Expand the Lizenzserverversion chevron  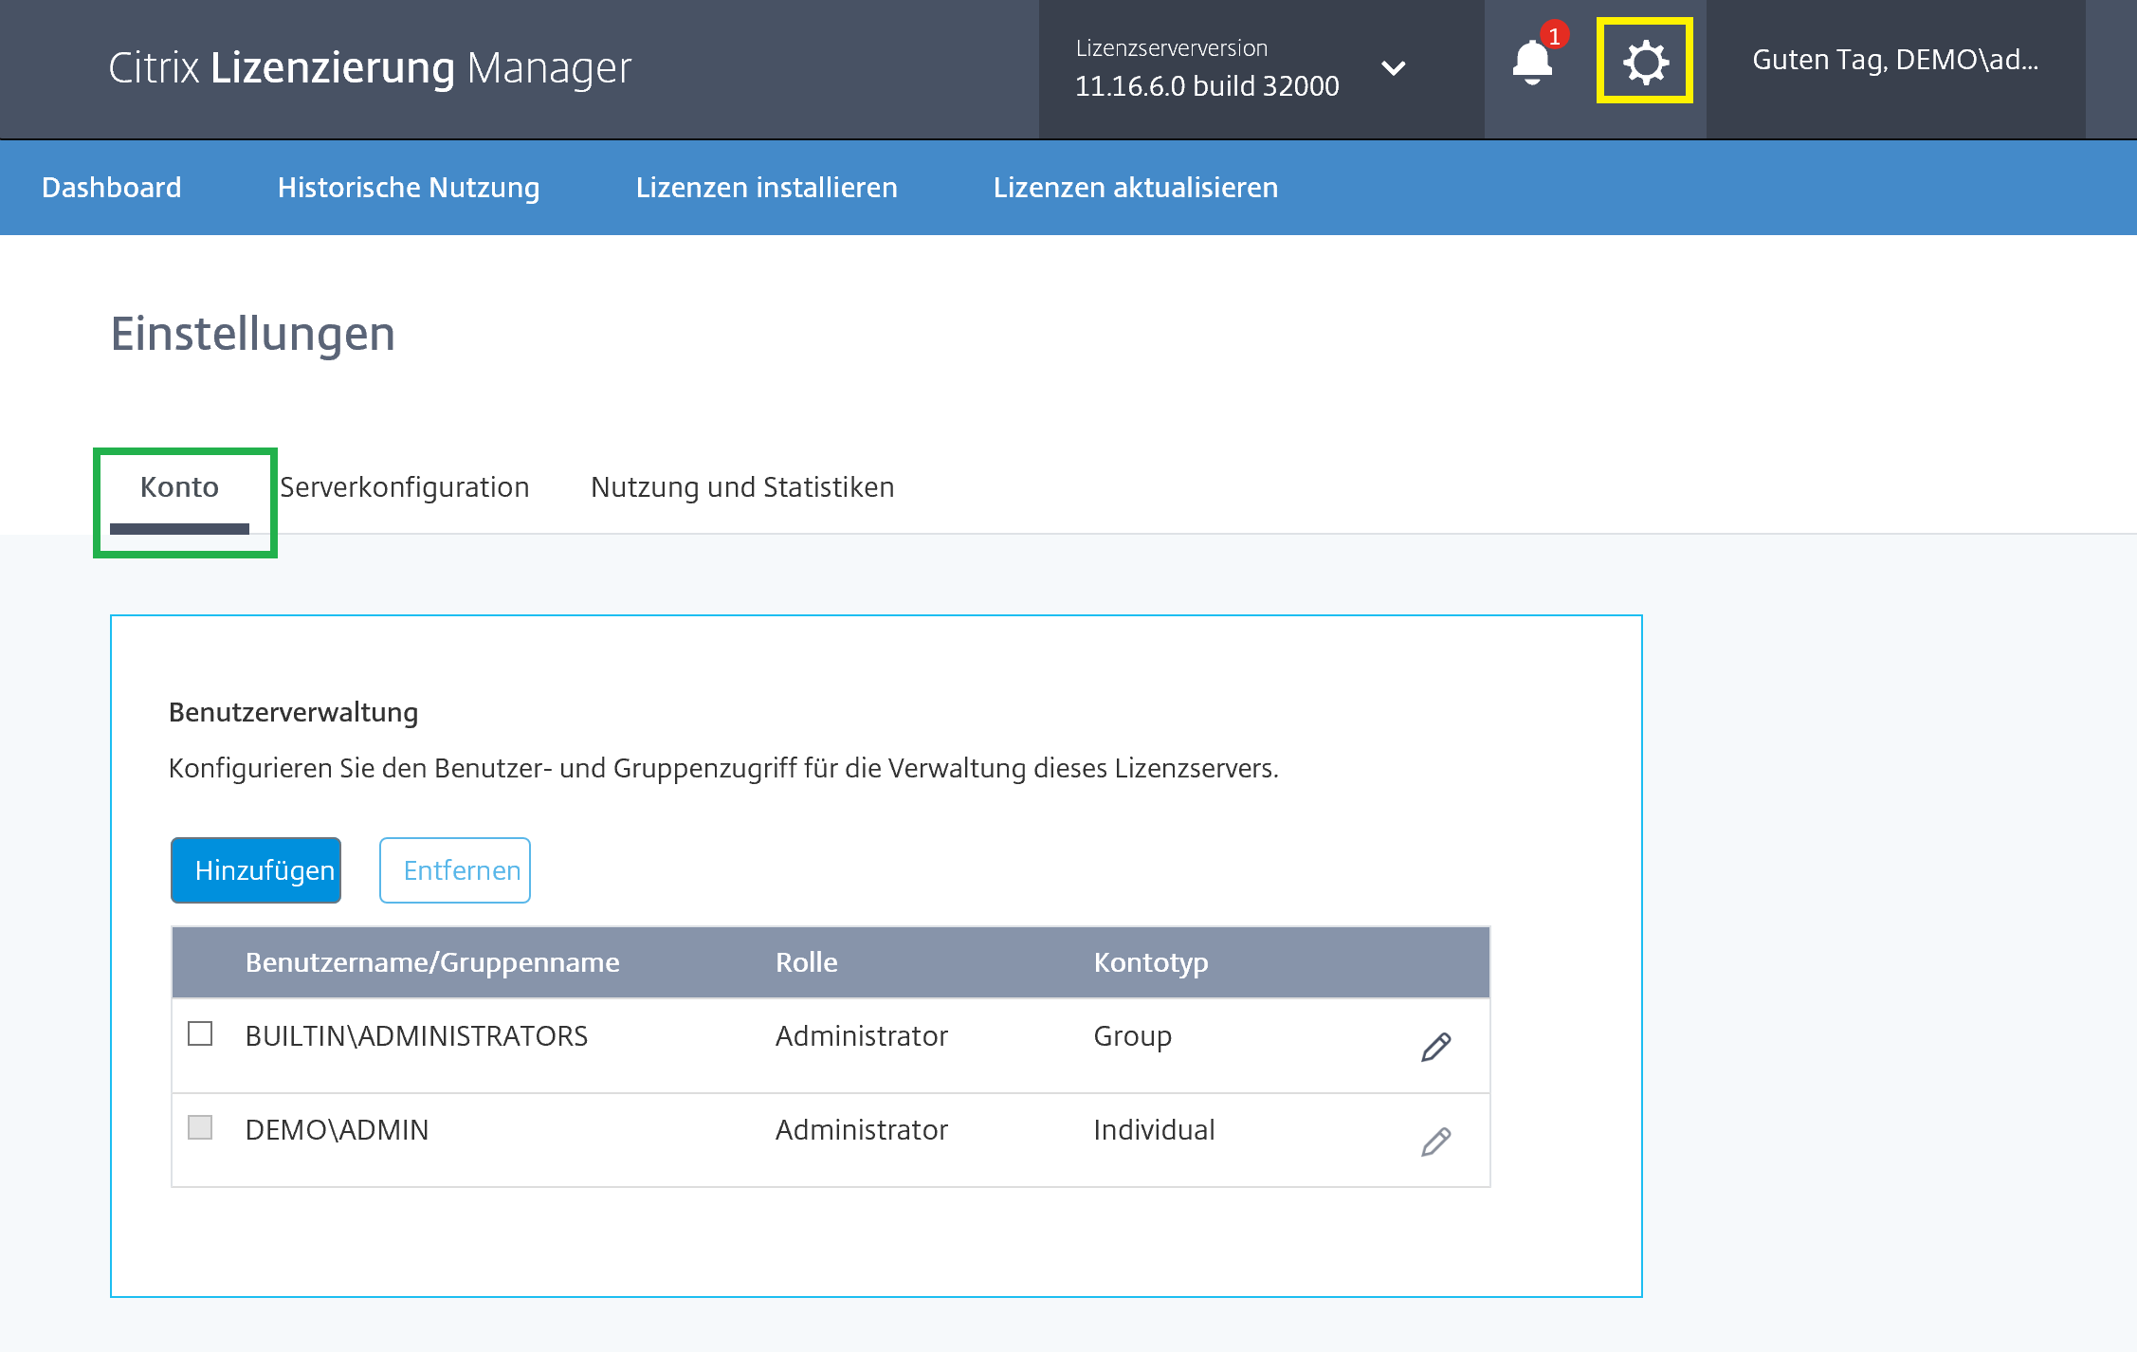coord(1393,68)
